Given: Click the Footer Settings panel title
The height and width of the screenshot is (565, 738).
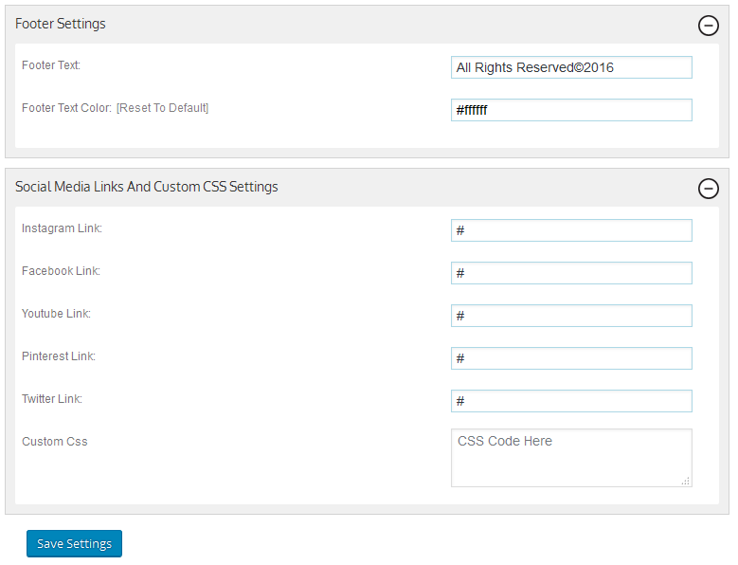Looking at the screenshot, I should [61, 24].
